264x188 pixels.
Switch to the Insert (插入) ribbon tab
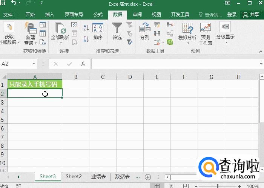tap(49, 15)
